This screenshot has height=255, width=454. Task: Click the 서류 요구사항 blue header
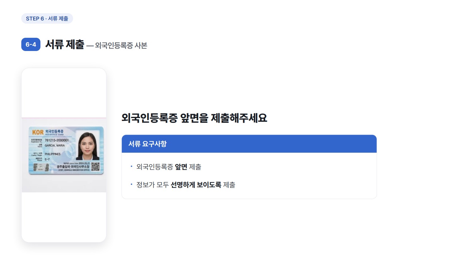point(249,144)
